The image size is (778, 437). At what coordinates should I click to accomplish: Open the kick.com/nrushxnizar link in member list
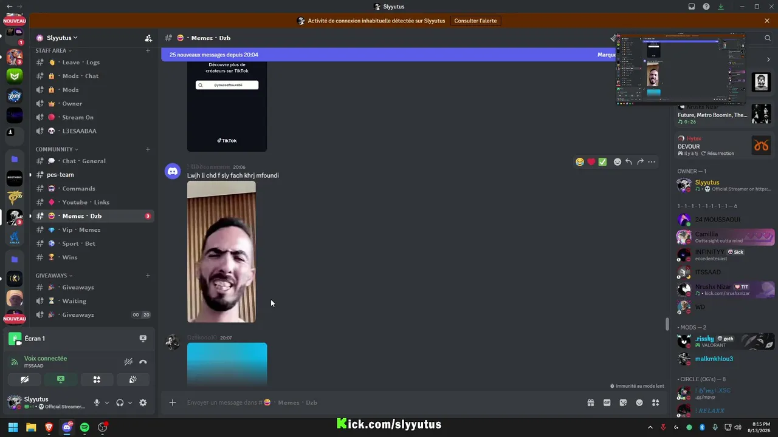(727, 294)
